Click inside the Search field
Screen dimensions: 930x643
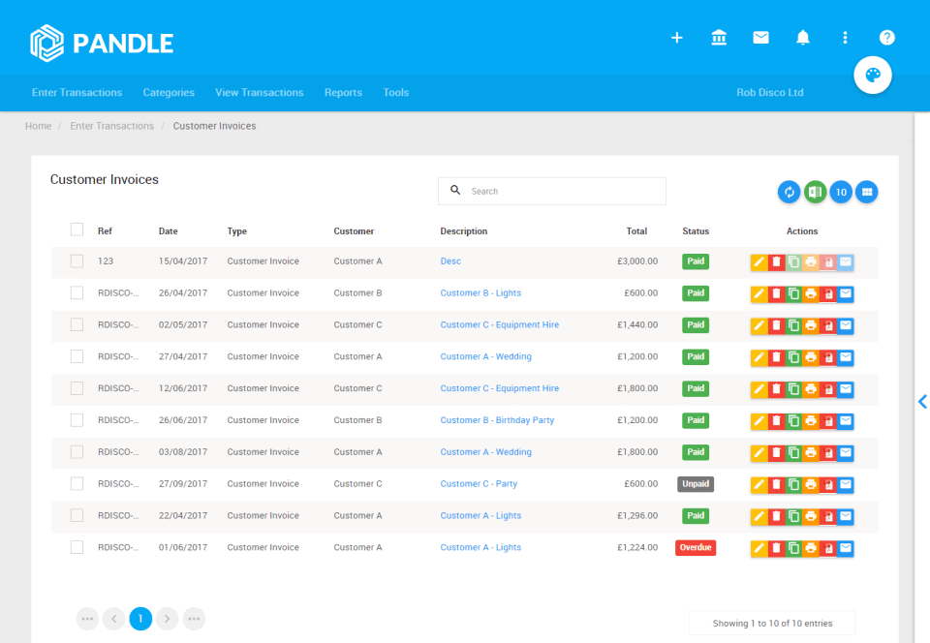[551, 191]
